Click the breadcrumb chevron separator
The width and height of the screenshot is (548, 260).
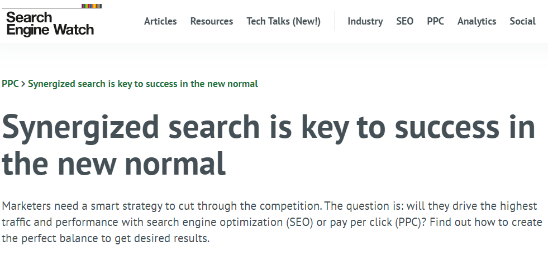pos(23,84)
